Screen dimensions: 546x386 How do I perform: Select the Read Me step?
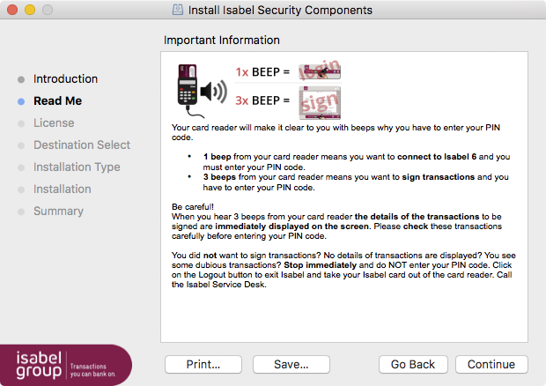58,101
